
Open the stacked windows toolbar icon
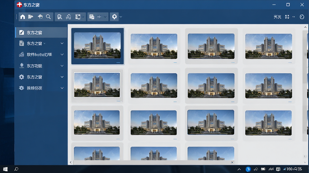pos(92,17)
